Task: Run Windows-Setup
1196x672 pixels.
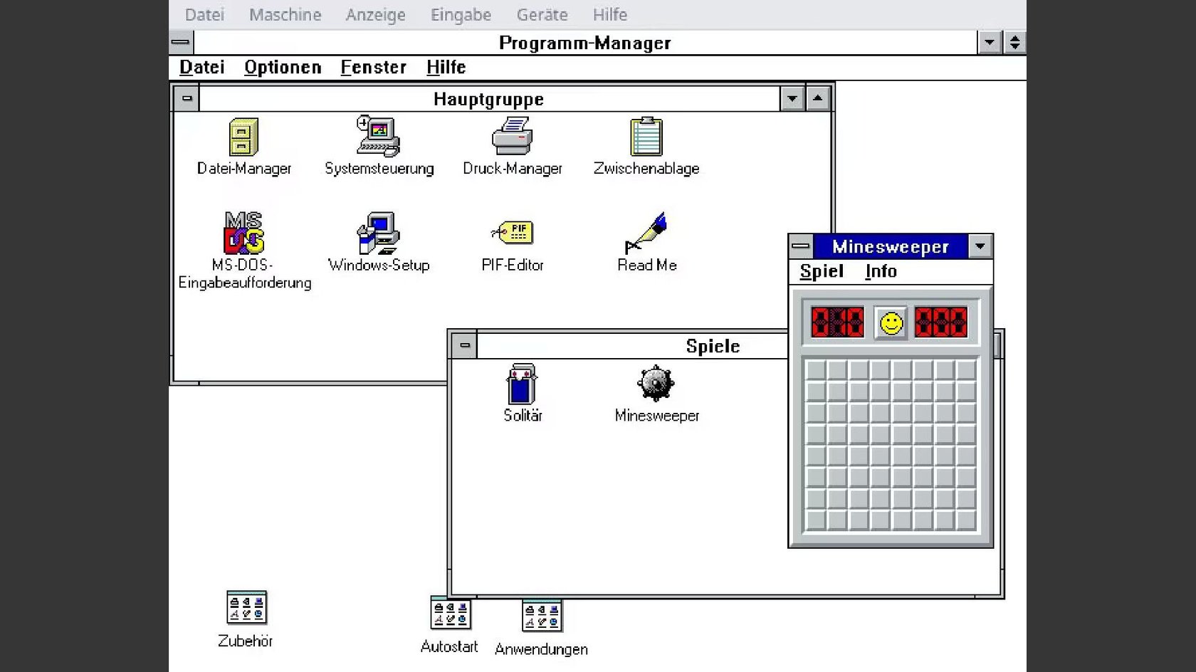Action: click(379, 235)
